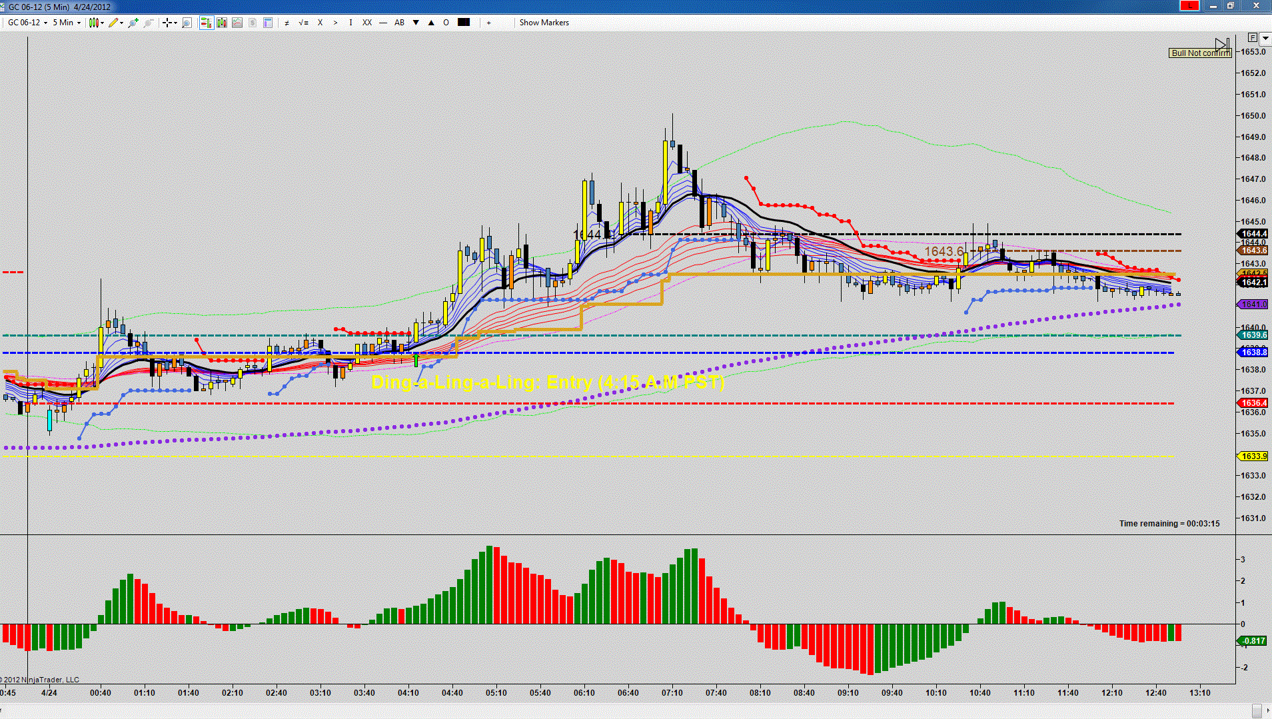Click the AB toolbar button
1272x719 pixels.
click(400, 23)
